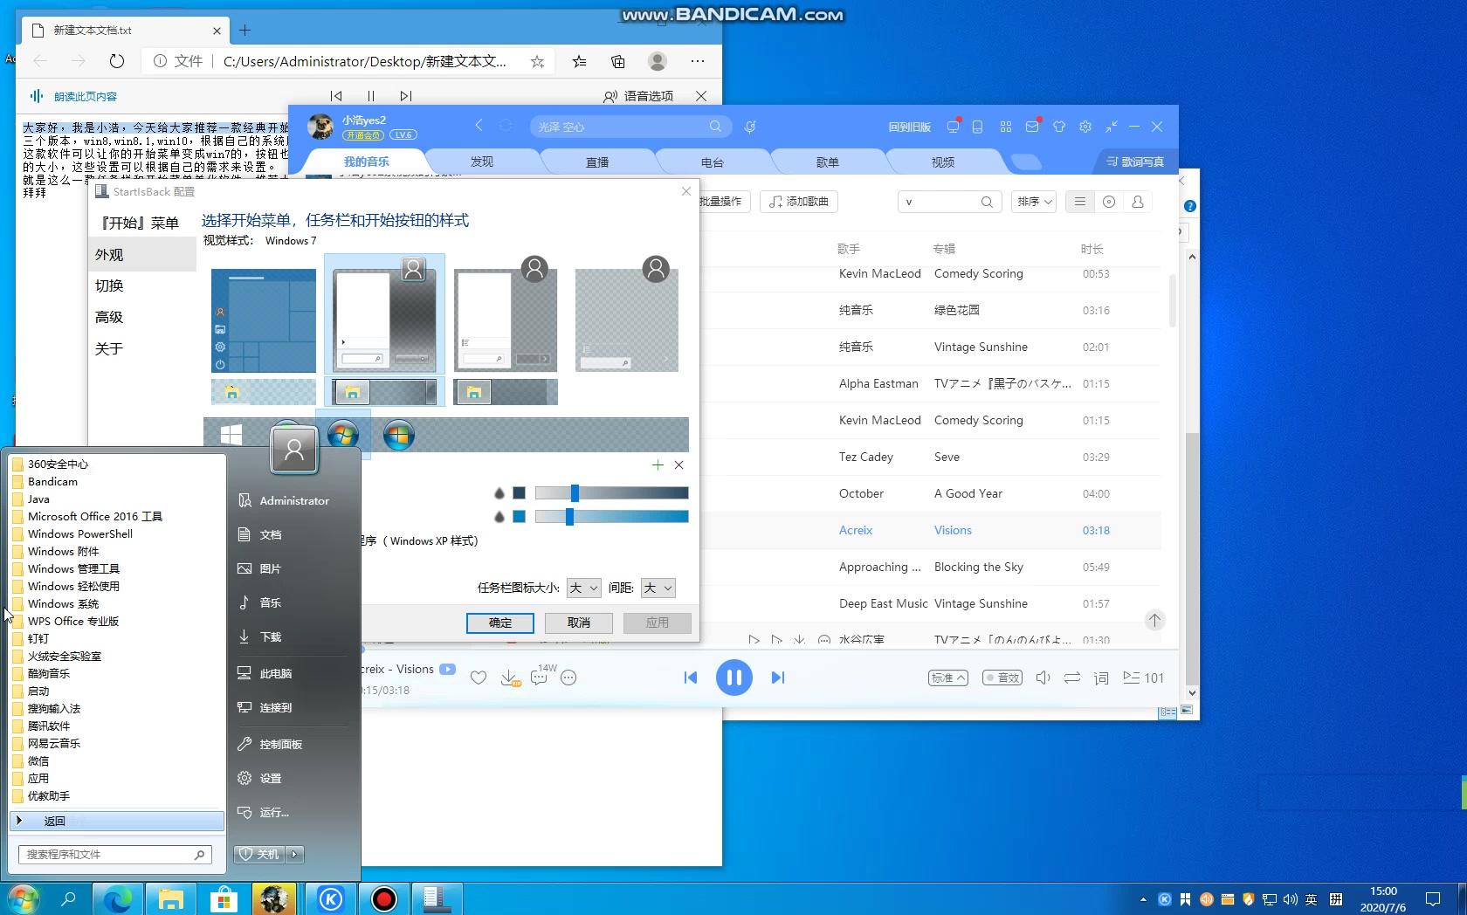This screenshot has width=1467, height=915.
Task: Select the 高级 section in StartIsBack
Action: [x=109, y=317]
